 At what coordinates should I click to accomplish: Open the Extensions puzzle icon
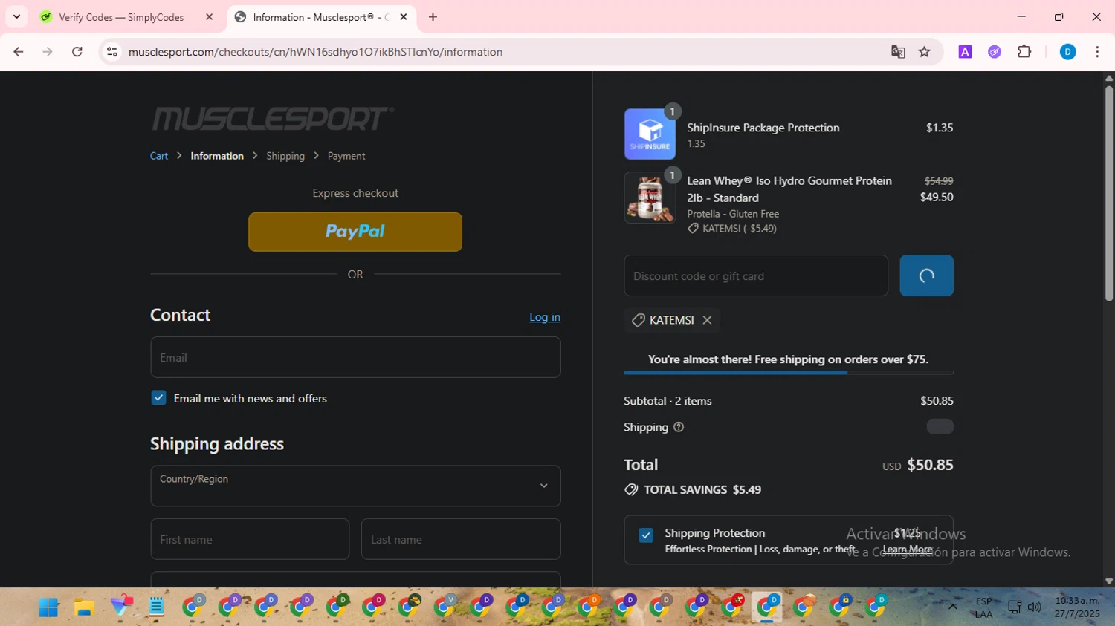point(1024,52)
